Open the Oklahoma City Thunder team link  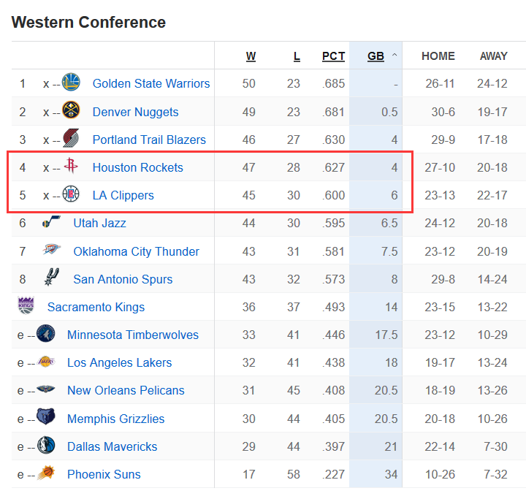(x=136, y=251)
